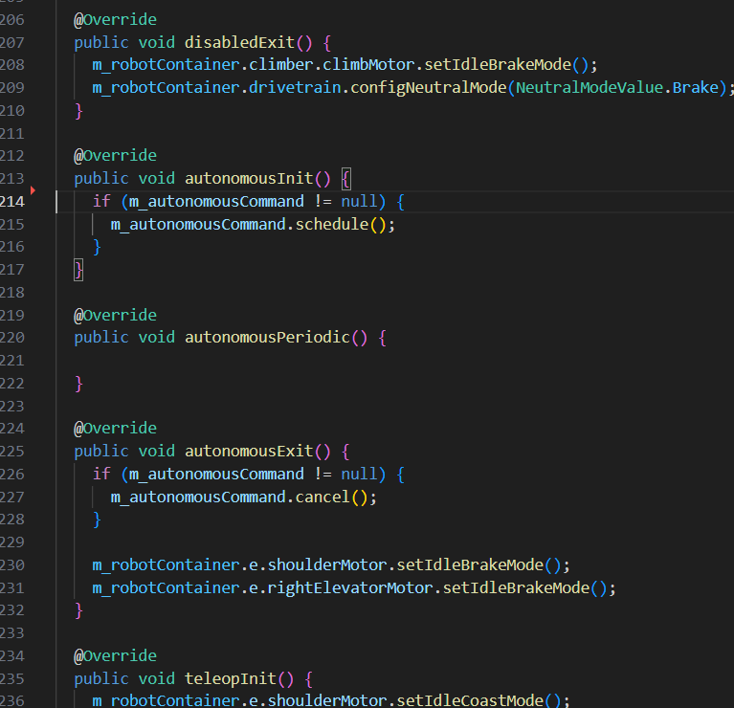Click the teleopInit method name

pos(231,678)
